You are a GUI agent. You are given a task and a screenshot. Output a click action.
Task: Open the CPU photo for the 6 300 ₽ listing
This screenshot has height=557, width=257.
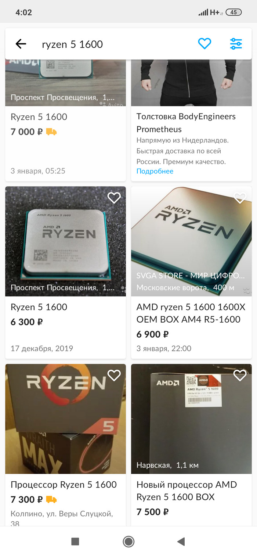(x=65, y=241)
